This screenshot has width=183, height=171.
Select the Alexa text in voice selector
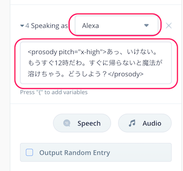coord(91,26)
